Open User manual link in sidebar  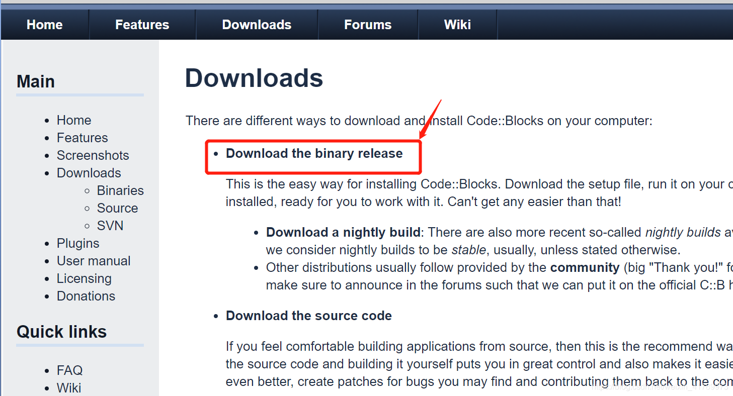coord(94,261)
